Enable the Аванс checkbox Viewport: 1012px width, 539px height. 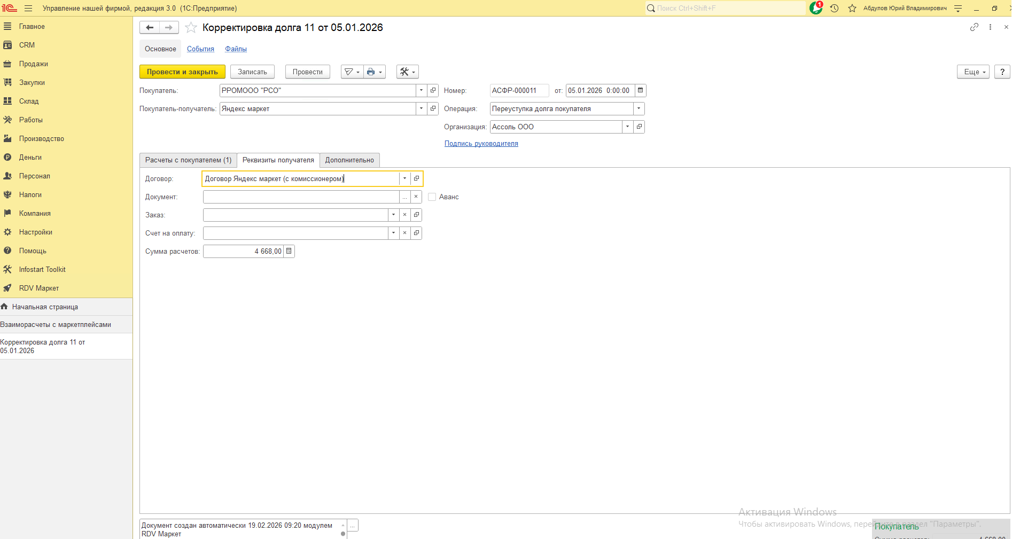pos(432,197)
